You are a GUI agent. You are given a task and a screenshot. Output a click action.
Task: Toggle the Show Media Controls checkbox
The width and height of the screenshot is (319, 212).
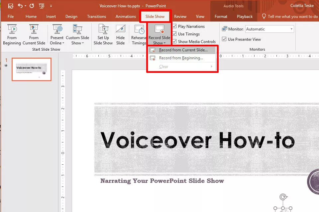(174, 42)
